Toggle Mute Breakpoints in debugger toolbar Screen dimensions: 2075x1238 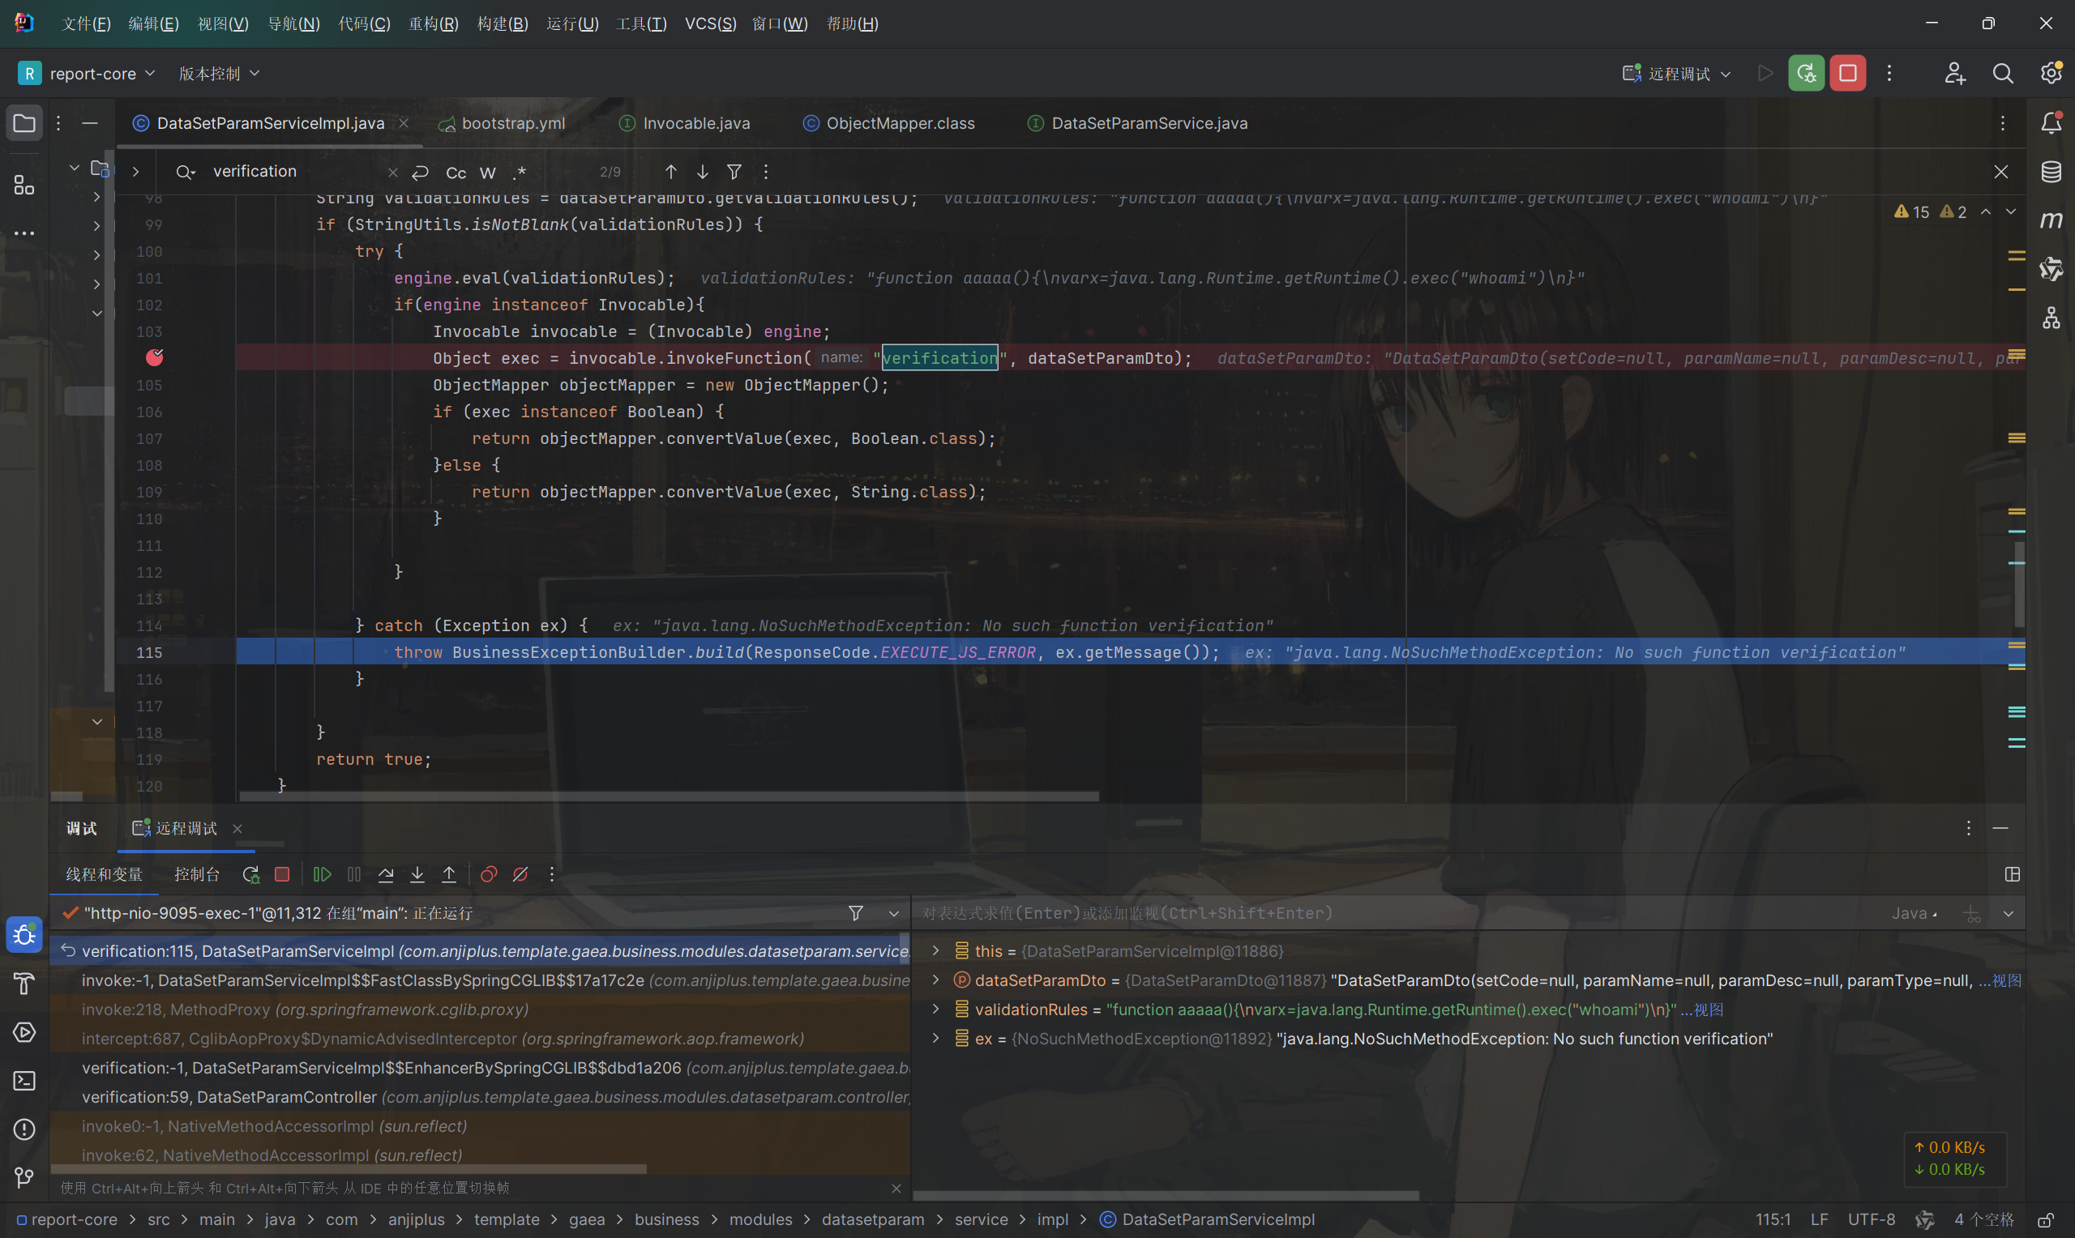pos(520,874)
